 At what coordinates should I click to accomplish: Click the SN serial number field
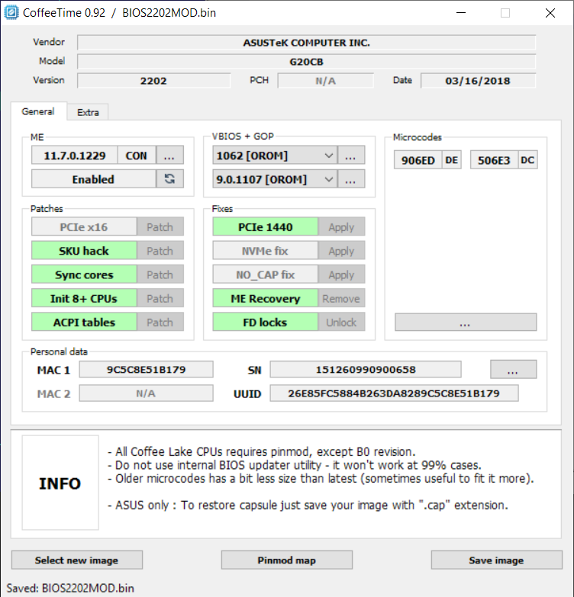coord(366,369)
